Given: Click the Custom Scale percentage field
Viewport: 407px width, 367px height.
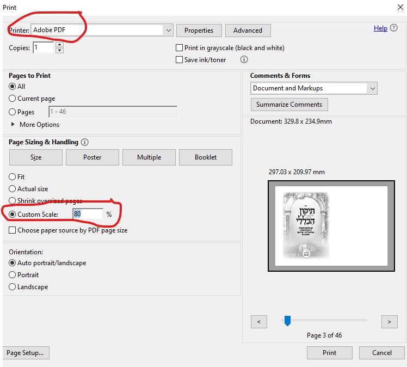Looking at the screenshot, I should pos(88,215).
